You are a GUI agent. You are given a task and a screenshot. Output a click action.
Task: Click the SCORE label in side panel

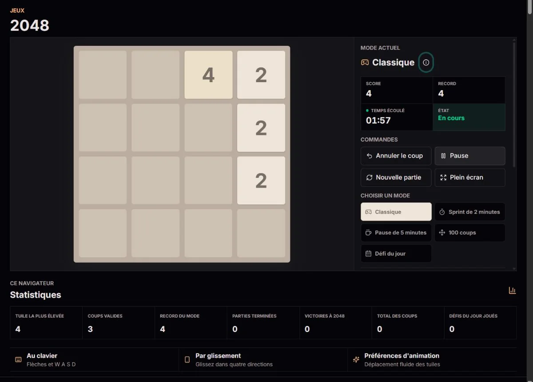374,84
